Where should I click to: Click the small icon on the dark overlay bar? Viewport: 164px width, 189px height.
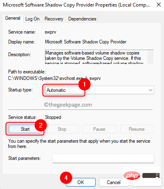click(157, 175)
